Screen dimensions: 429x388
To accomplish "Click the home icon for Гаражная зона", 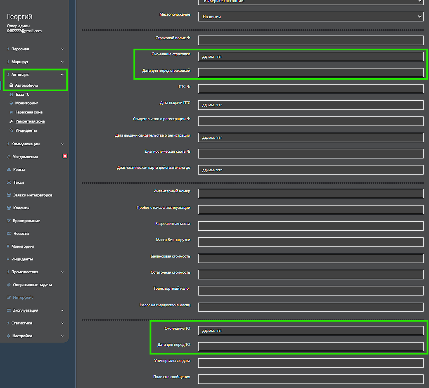I will [11, 112].
